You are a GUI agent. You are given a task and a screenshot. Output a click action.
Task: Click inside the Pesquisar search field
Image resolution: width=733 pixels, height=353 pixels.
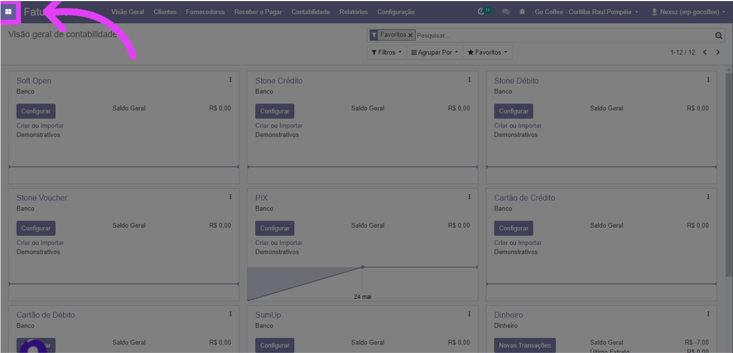[x=563, y=36]
